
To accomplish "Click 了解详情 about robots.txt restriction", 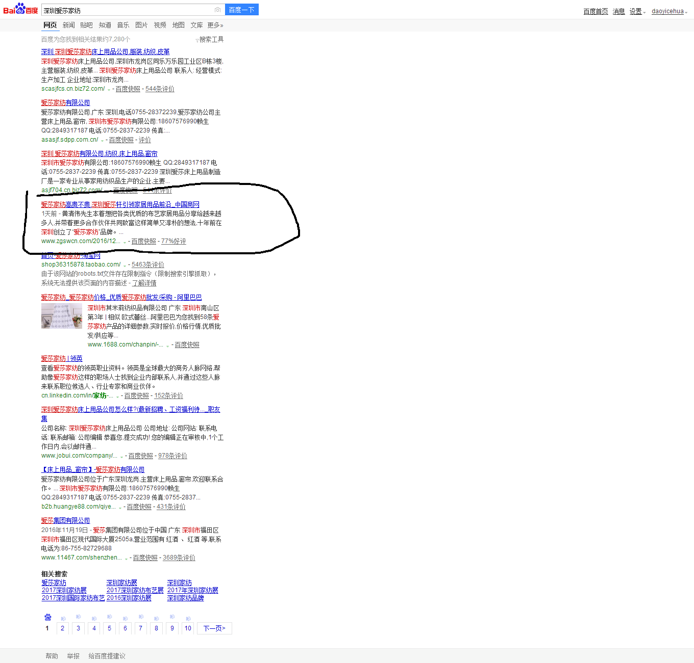I will [144, 283].
